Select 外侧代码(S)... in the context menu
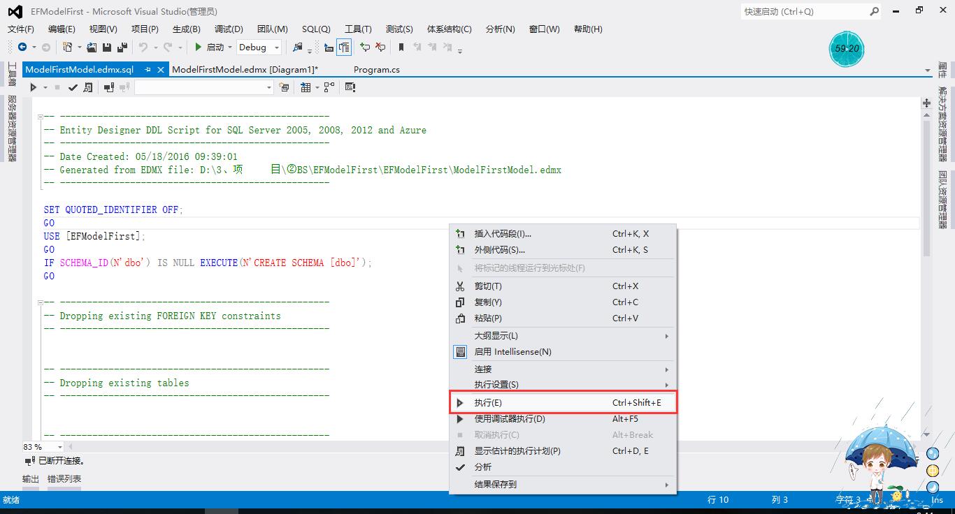The width and height of the screenshot is (955, 514). tap(563, 250)
